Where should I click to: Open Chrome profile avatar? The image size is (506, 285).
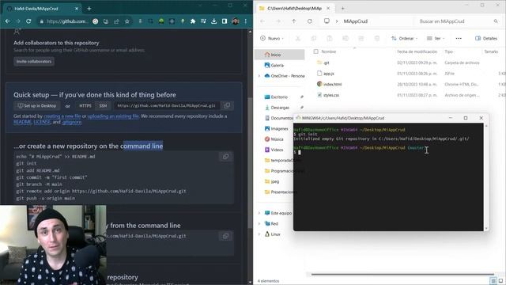point(236,21)
